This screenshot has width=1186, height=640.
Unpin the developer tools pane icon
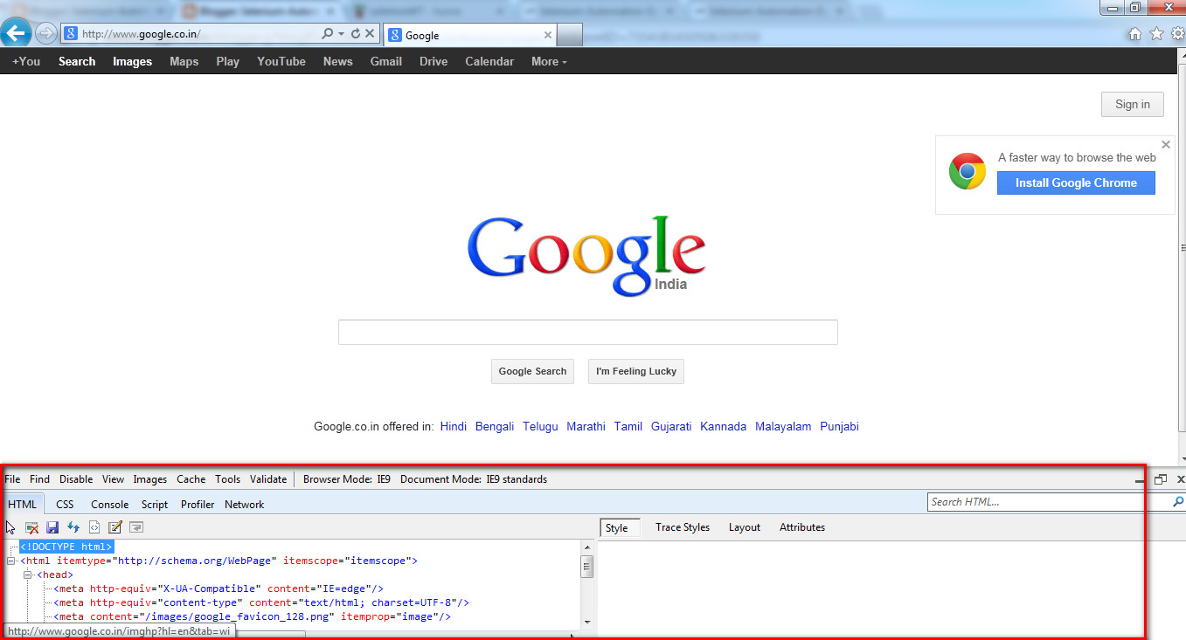pyautogui.click(x=1161, y=479)
